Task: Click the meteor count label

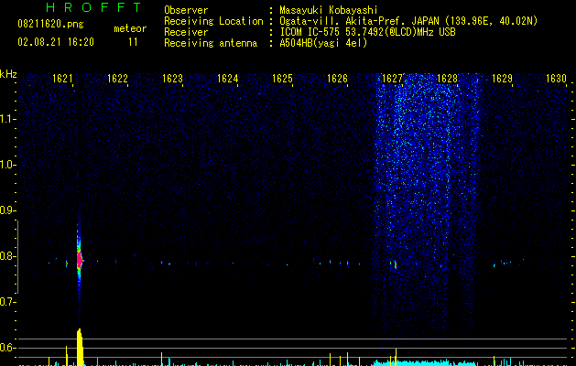Action: tap(130, 28)
